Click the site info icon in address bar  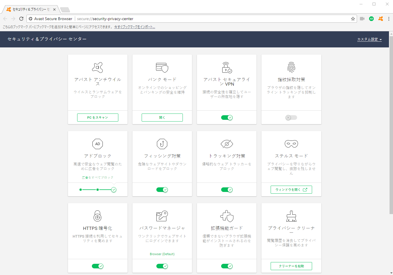31,19
